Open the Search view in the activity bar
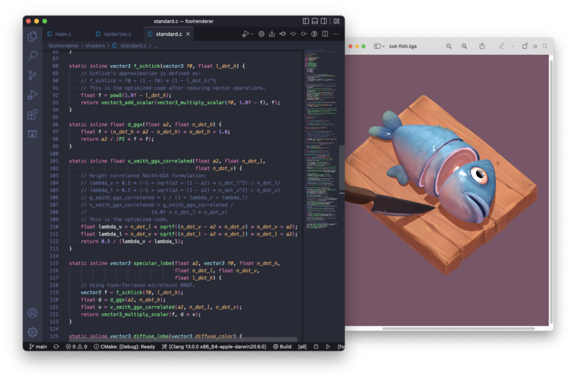Screen dimensions: 572x381 (32, 56)
